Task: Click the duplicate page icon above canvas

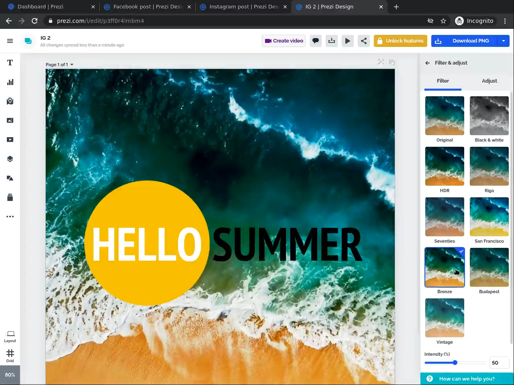Action: (392, 62)
